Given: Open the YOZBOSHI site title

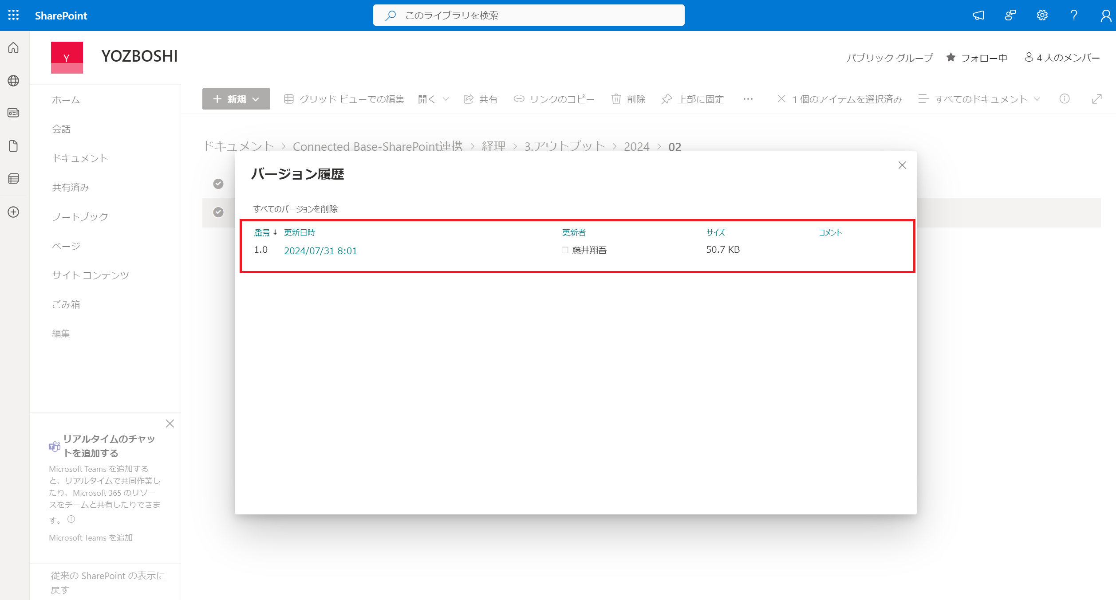Looking at the screenshot, I should (139, 56).
